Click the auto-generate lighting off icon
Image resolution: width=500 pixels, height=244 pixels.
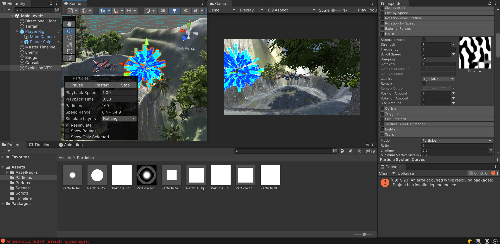click(487, 241)
